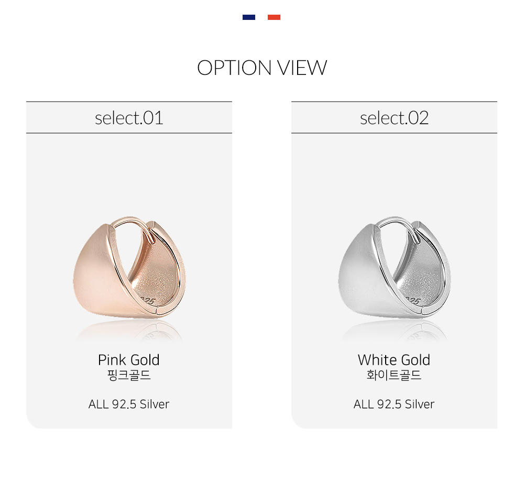Click the pink gold earring image

pyautogui.click(x=129, y=266)
